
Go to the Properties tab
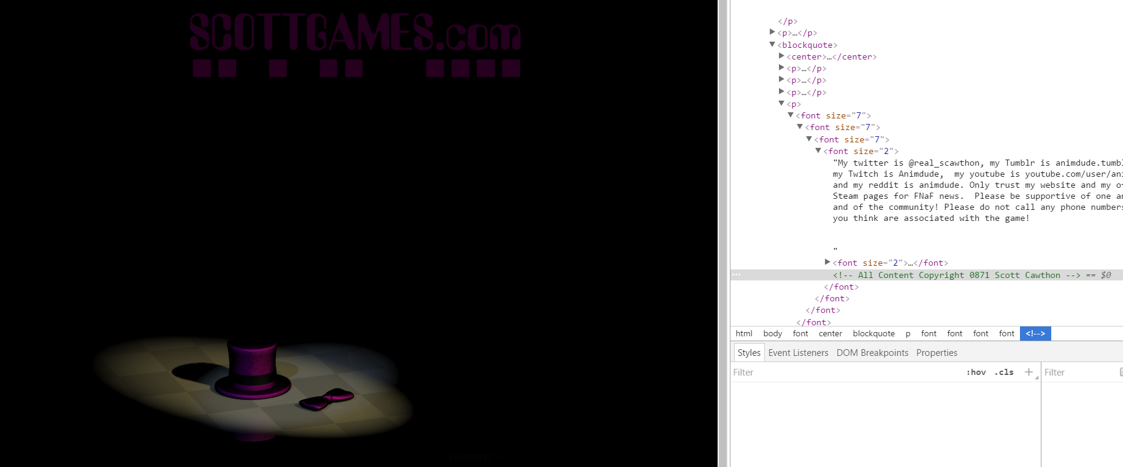pyautogui.click(x=937, y=352)
